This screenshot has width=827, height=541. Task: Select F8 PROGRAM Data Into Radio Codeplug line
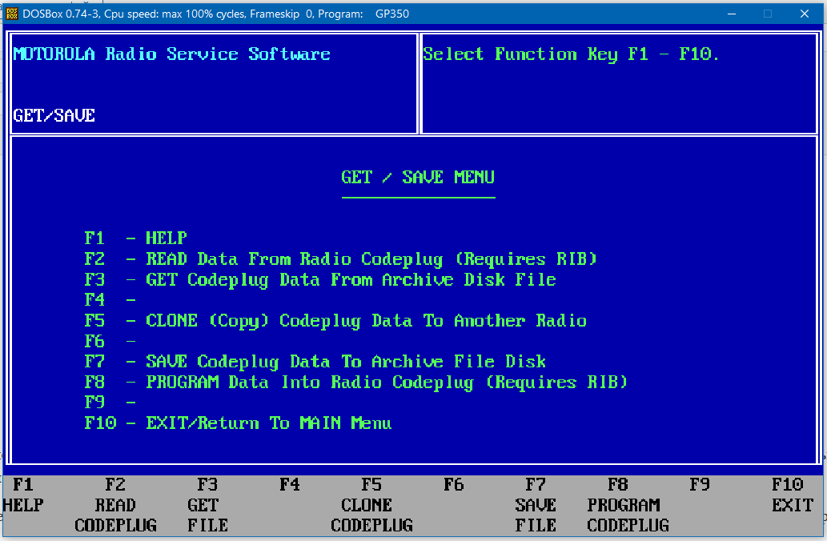(356, 383)
